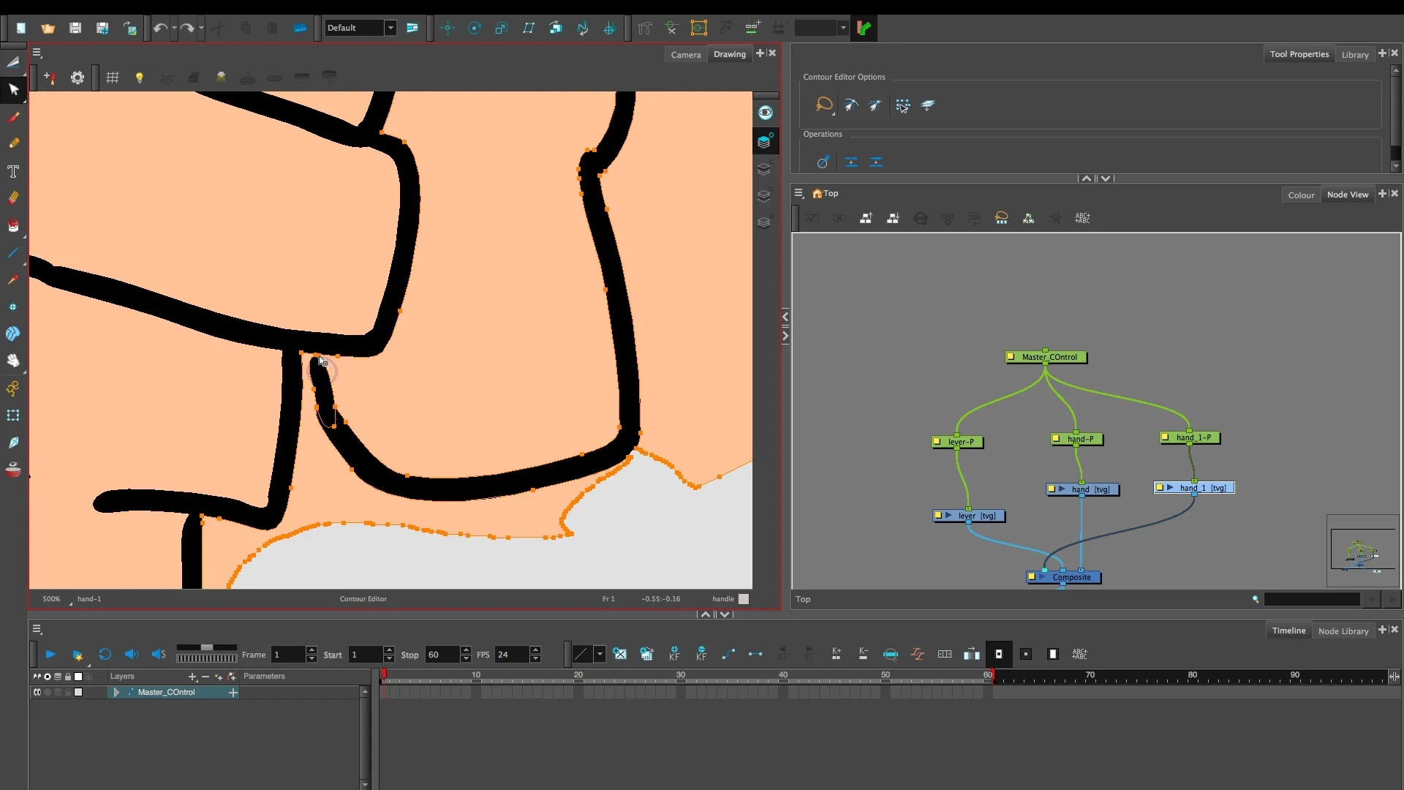Enable Snap to Contour option
The height and width of the screenshot is (790, 1404).
pos(850,105)
